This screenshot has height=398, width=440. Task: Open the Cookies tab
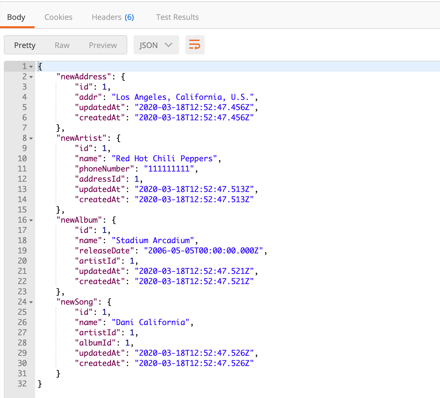(58, 17)
